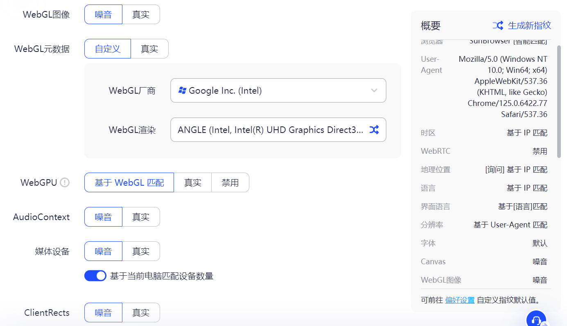Screen dimensions: 567x326
Task: Randomize the WebGL渲染 value with shuffle icon
Action: tap(374, 130)
